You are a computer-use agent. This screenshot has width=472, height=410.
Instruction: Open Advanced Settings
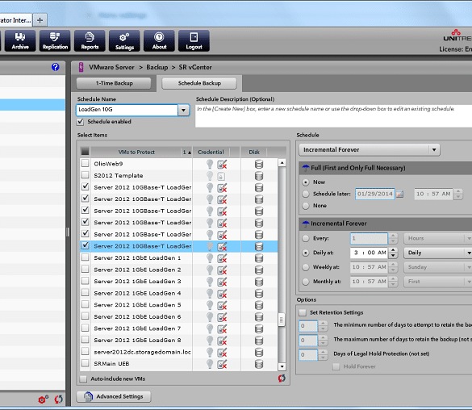[x=114, y=396]
